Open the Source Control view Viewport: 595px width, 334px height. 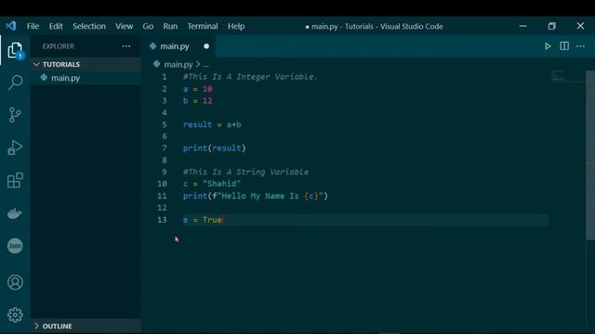(x=15, y=115)
